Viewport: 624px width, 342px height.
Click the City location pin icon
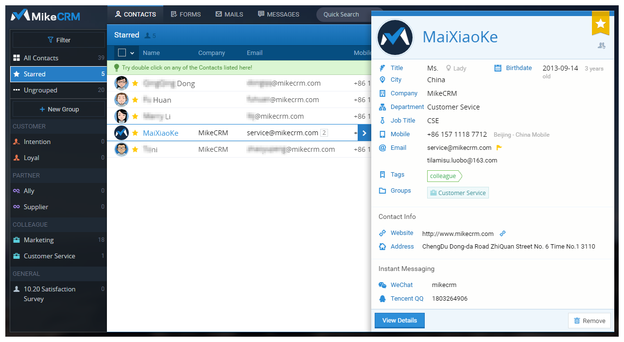point(382,80)
